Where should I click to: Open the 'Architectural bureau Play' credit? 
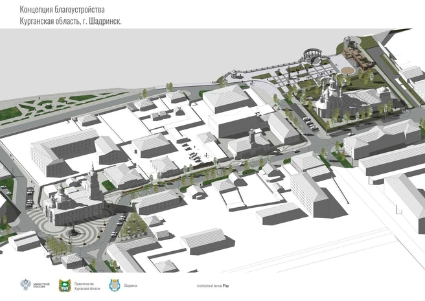click(x=212, y=285)
